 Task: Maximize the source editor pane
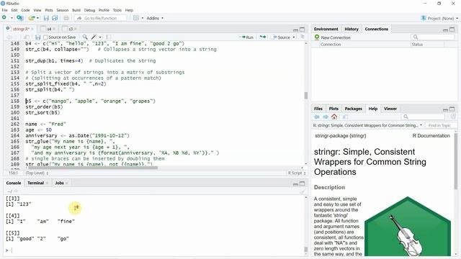(x=303, y=29)
